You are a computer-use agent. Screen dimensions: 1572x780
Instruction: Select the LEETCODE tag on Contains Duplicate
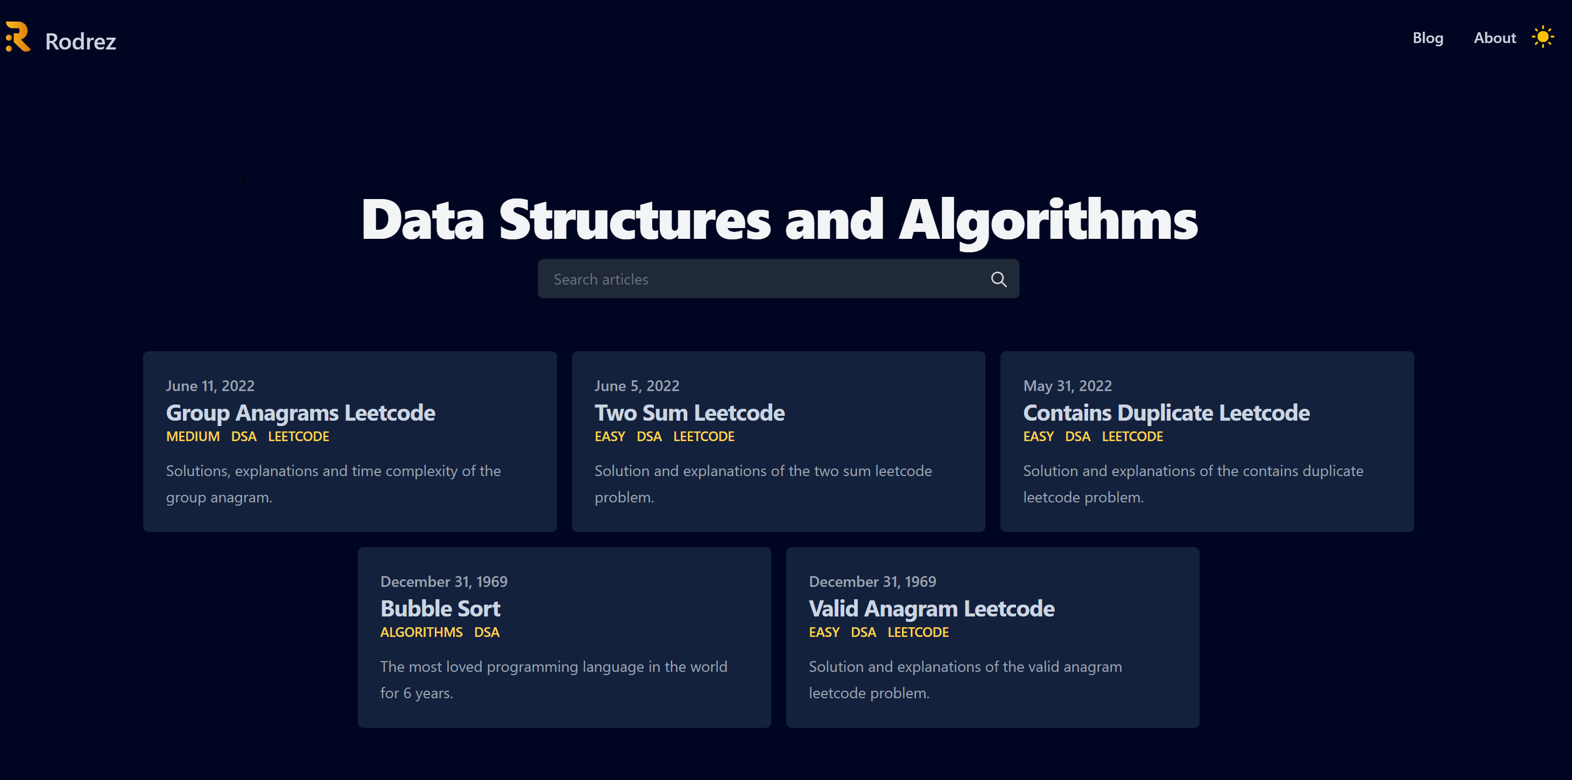click(x=1132, y=437)
